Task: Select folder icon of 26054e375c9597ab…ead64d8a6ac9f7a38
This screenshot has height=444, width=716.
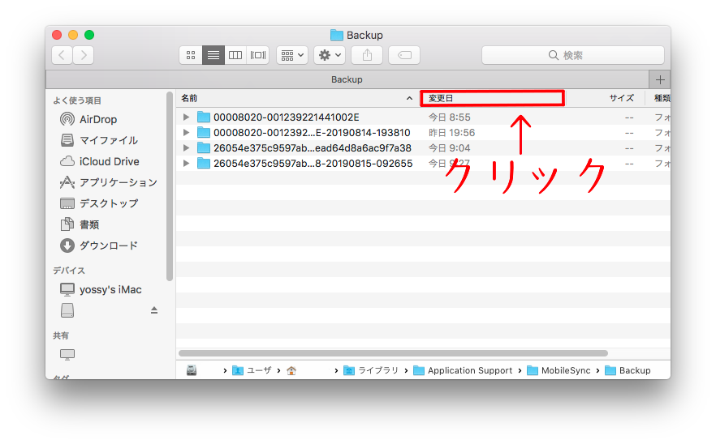Action: click(x=204, y=148)
